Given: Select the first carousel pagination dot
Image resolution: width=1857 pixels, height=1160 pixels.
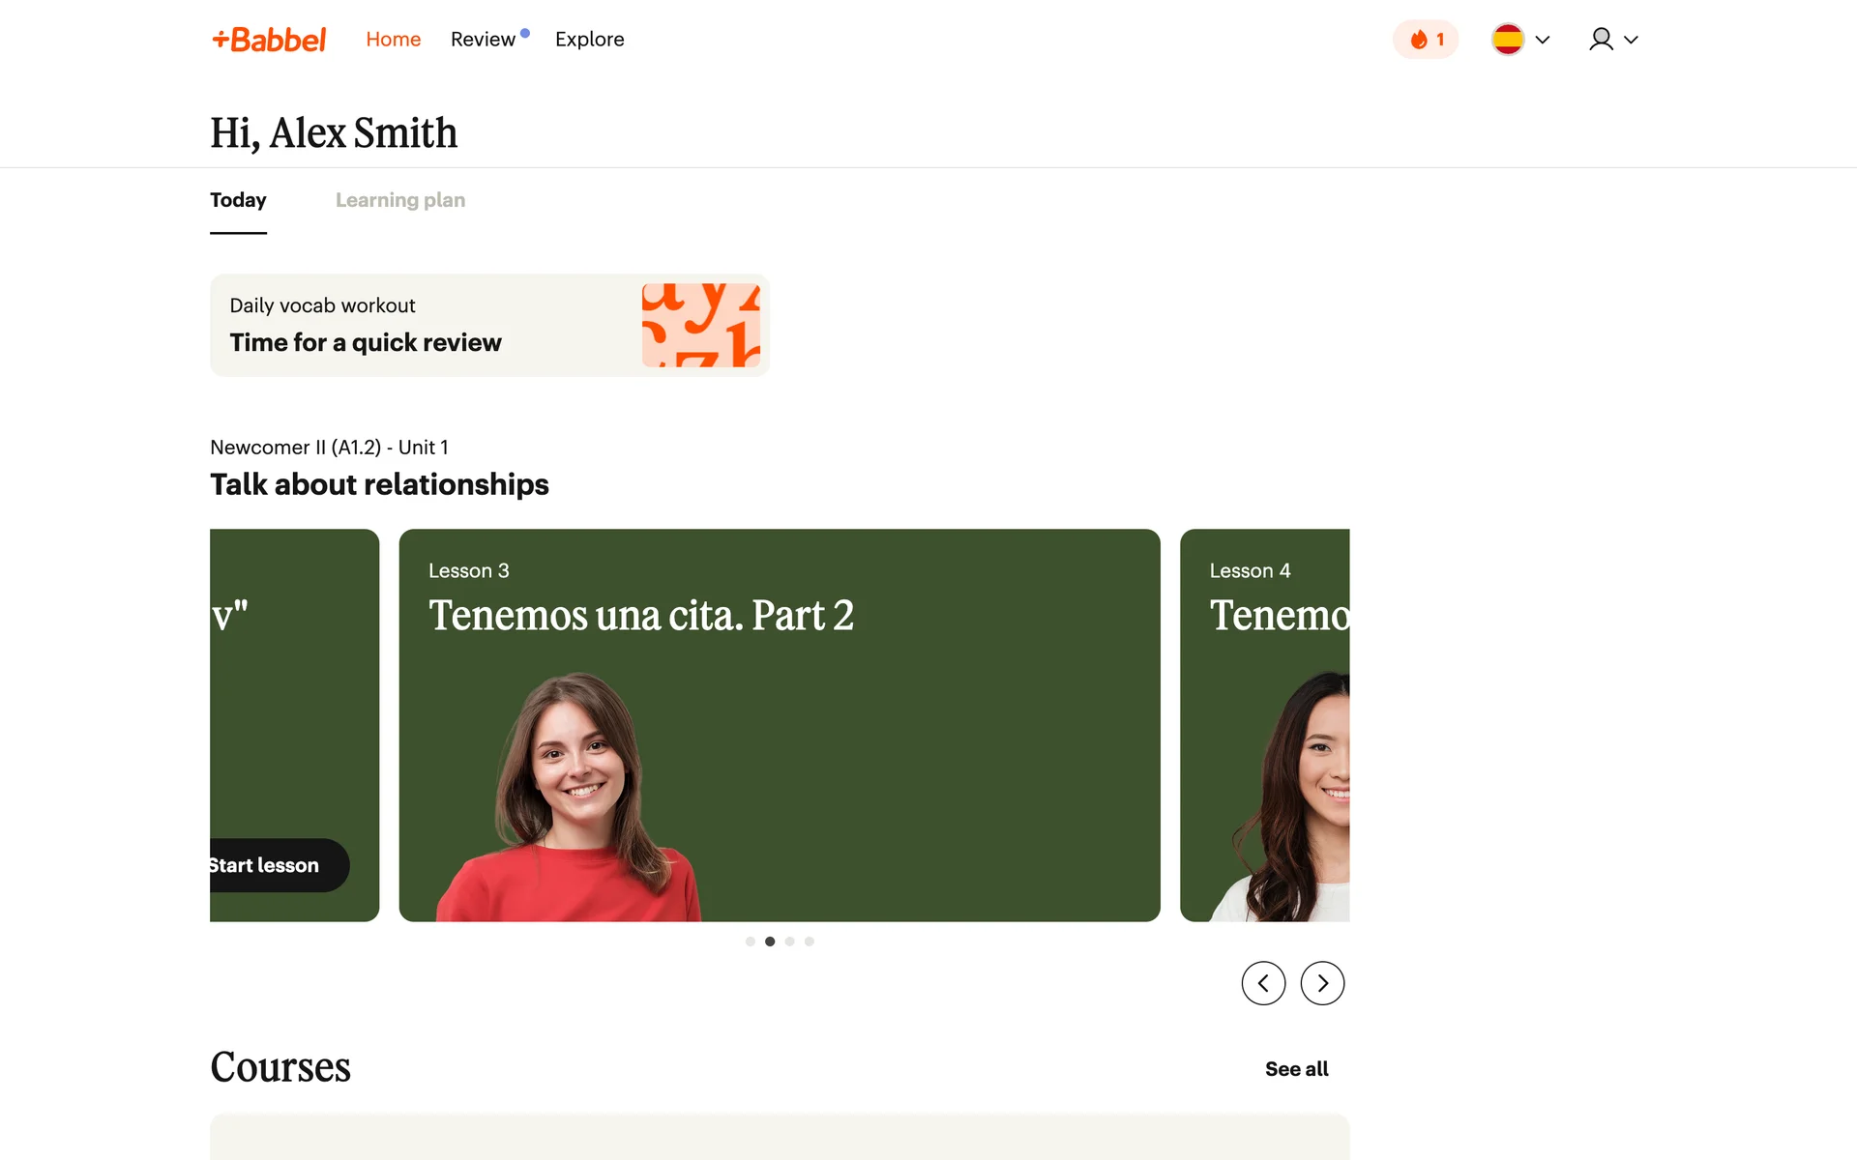Looking at the screenshot, I should tap(750, 942).
